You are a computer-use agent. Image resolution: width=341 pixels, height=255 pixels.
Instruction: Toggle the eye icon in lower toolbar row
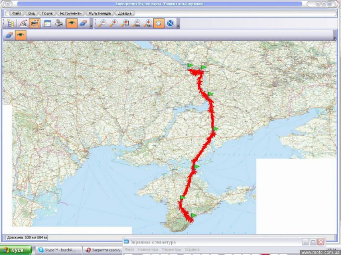20,35
